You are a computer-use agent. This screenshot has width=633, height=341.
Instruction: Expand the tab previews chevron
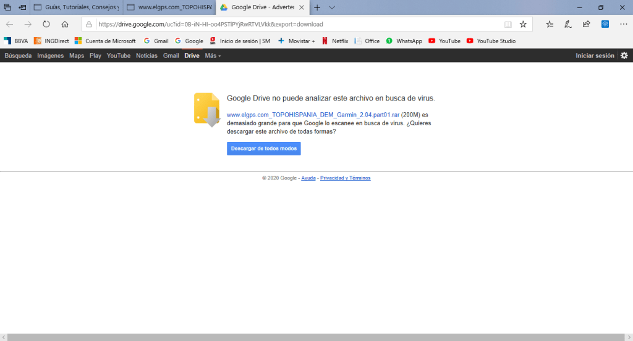[332, 7]
